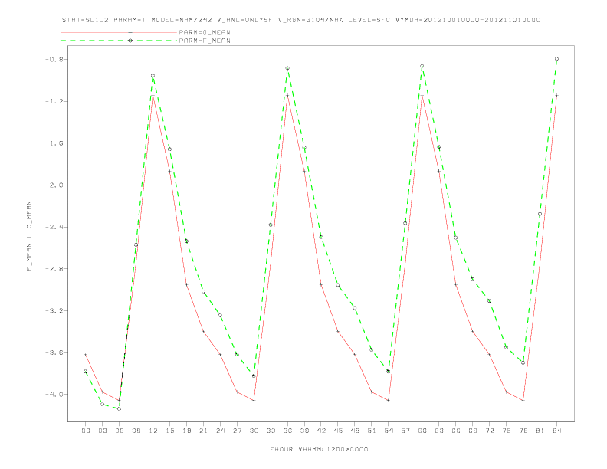Click the x-axis tick label 27
The image size is (607, 469).
point(237,431)
